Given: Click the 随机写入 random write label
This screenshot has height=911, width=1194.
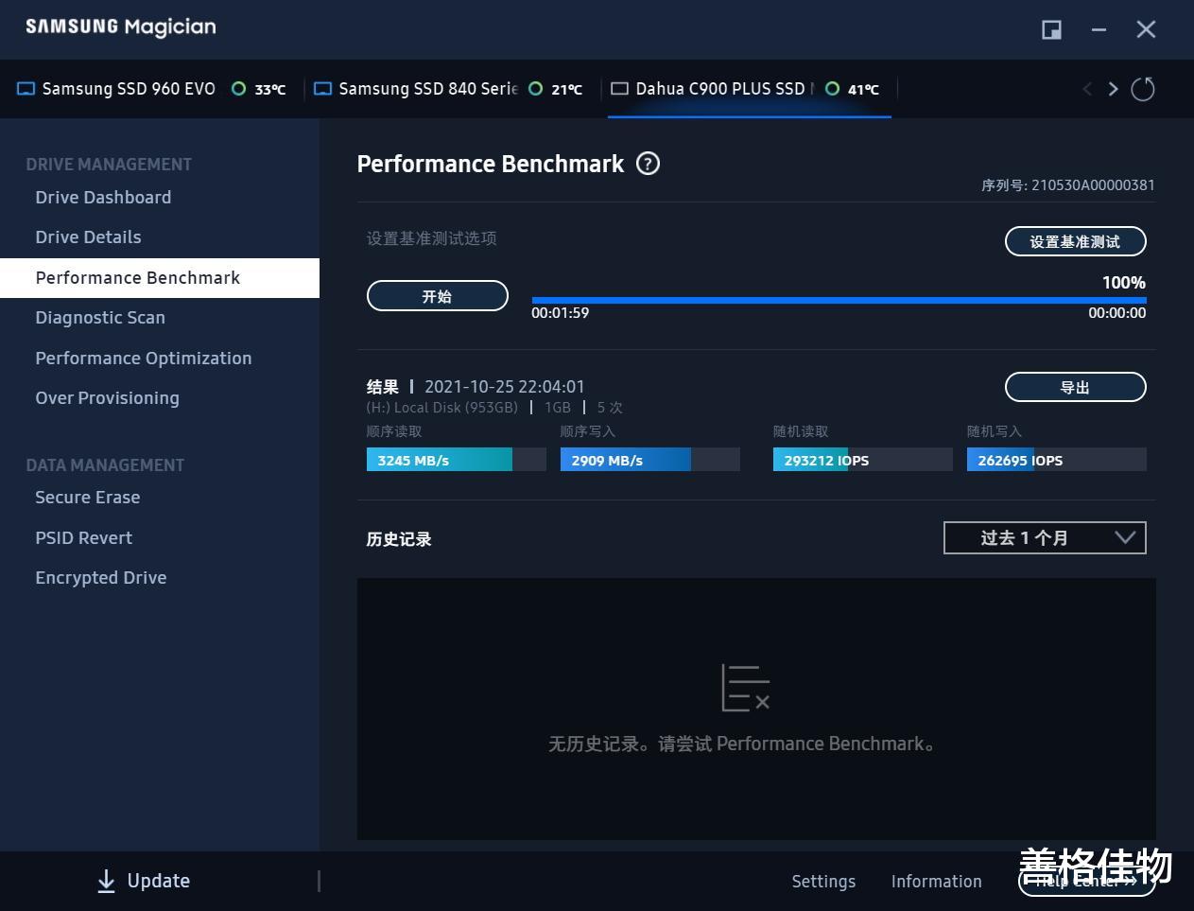Looking at the screenshot, I should pyautogui.click(x=995, y=431).
